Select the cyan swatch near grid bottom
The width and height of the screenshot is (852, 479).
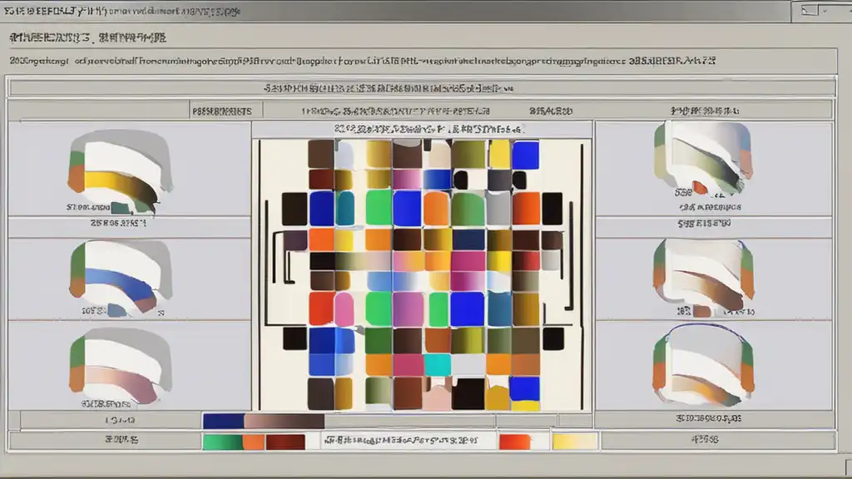point(437,364)
